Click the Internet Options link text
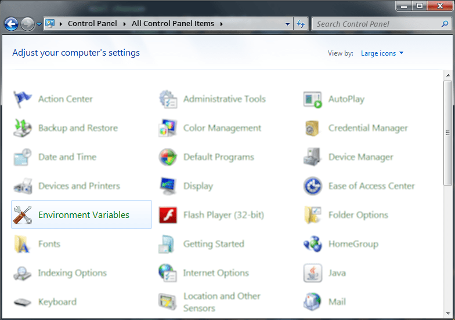455x320 pixels. click(x=216, y=273)
